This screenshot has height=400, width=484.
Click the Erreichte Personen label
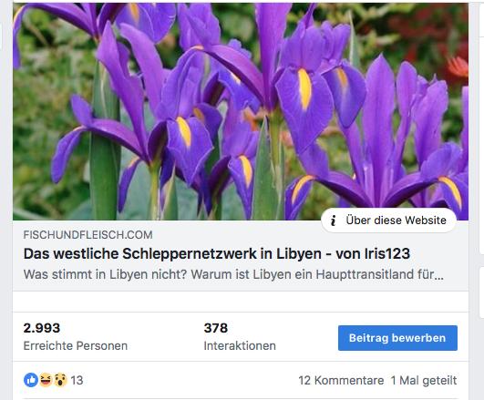pyautogui.click(x=76, y=345)
